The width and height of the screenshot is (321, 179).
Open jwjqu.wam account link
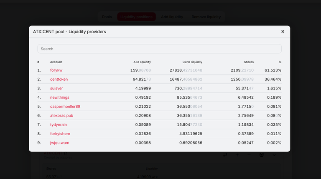point(59,143)
